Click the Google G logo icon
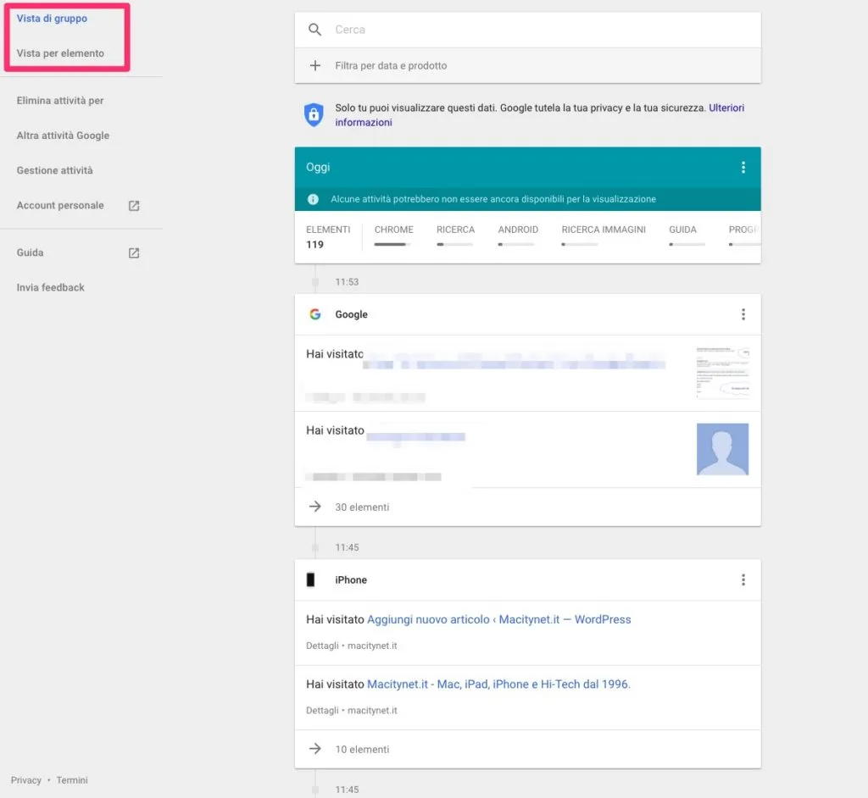 click(315, 314)
